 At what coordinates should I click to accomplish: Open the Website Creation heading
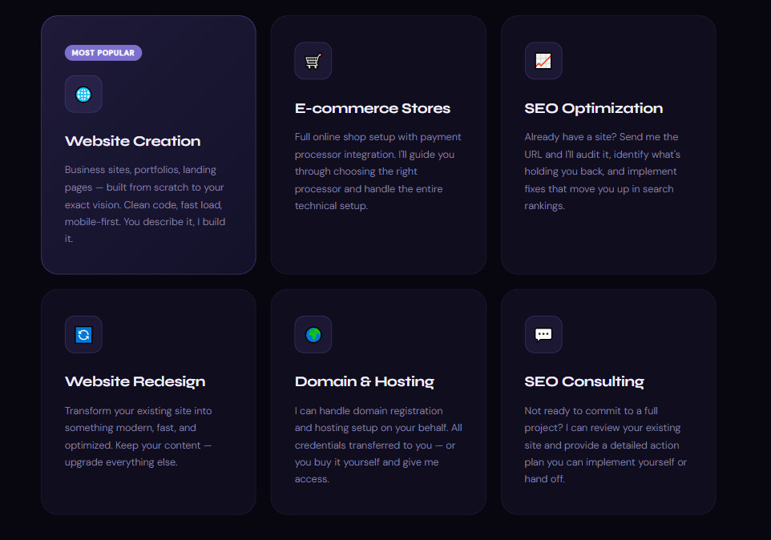pos(133,141)
